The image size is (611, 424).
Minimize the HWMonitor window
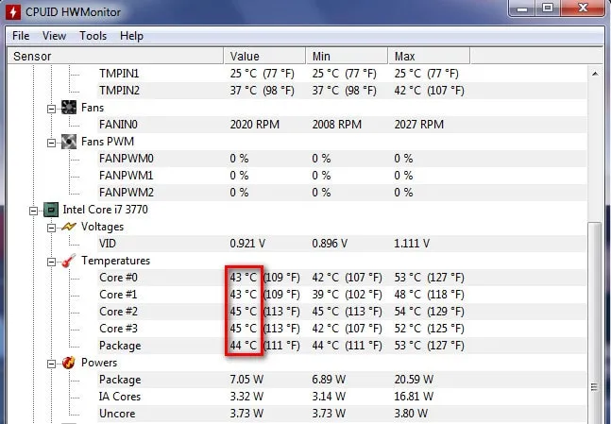click(522, 8)
